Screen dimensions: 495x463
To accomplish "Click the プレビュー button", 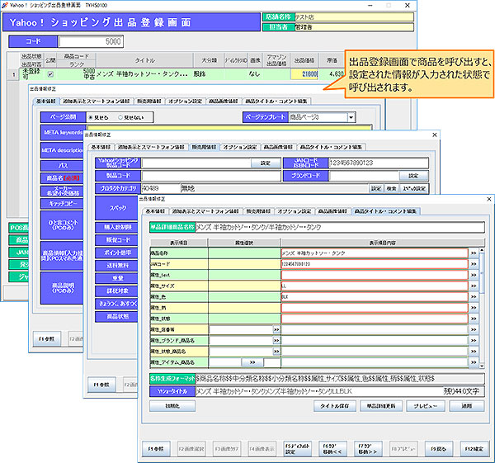I will pos(424,407).
